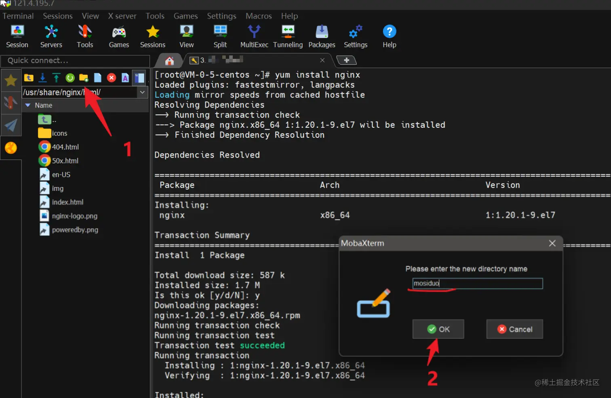Viewport: 611px width, 398px height.
Task: Launch the Games toolbar icon
Action: coord(119,36)
